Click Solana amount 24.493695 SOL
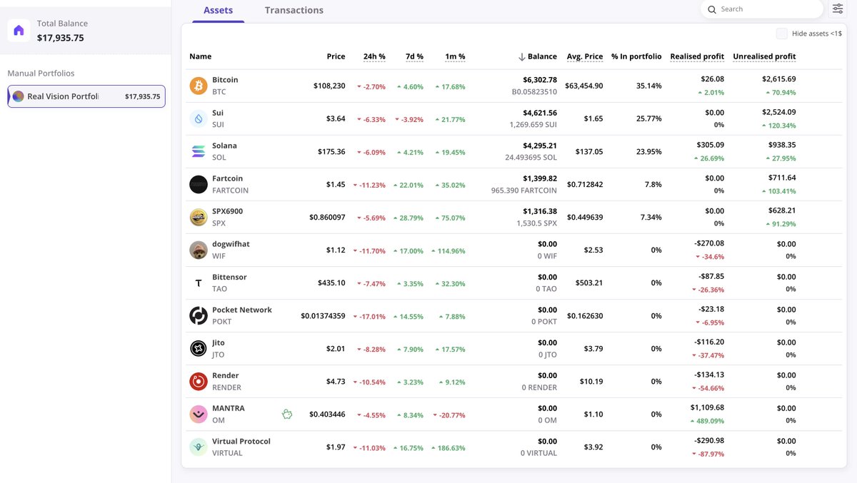Image resolution: width=857 pixels, height=483 pixels. click(x=531, y=158)
